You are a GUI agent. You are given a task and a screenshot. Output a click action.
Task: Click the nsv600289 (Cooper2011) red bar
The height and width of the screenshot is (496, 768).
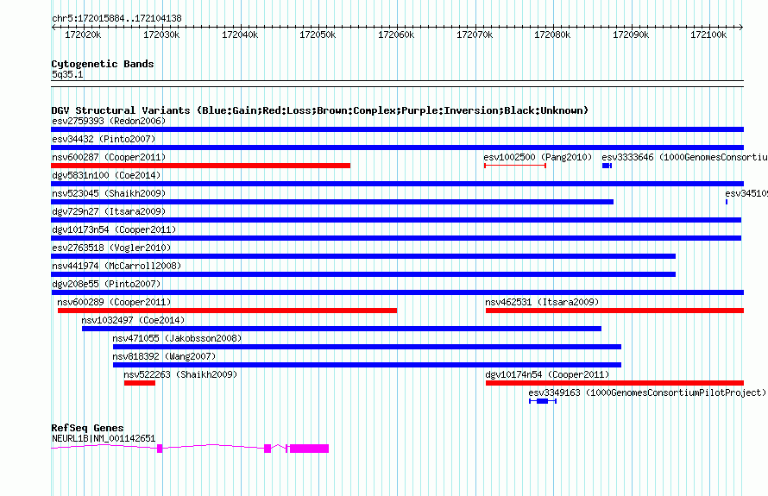pos(227,311)
